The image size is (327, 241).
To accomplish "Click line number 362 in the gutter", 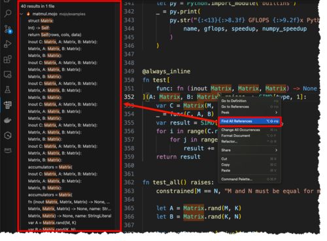I will [x=129, y=182].
